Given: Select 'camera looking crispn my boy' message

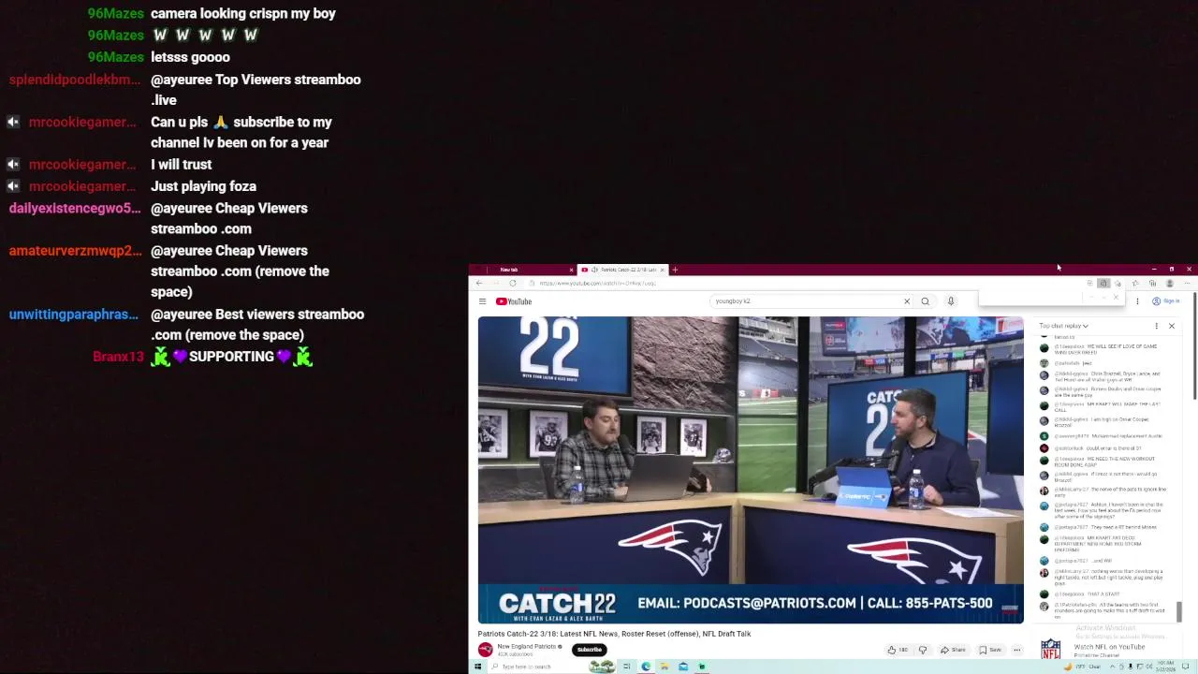Looking at the screenshot, I should click(x=243, y=14).
